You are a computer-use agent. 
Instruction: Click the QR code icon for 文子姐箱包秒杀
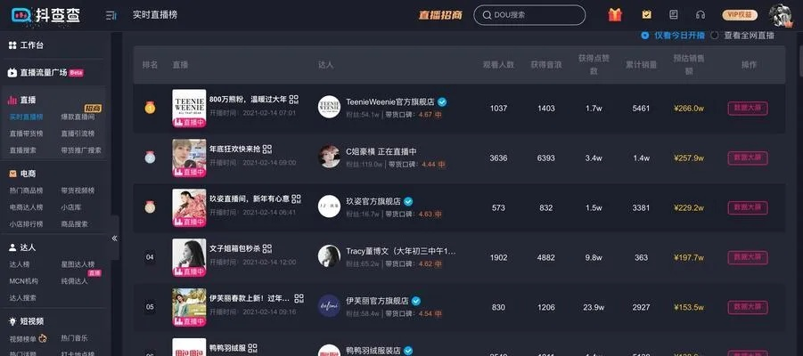[x=267, y=248]
